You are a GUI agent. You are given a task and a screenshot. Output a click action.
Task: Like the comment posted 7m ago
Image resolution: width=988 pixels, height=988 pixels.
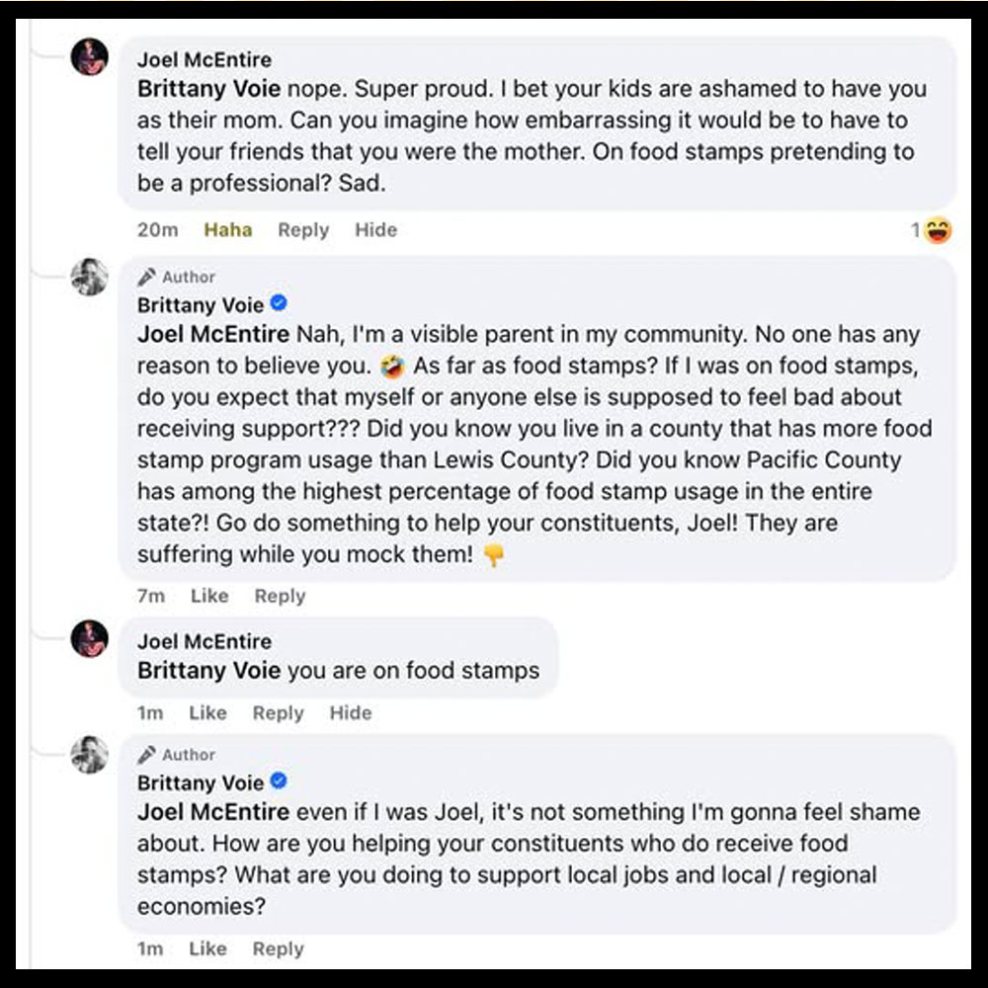209,596
